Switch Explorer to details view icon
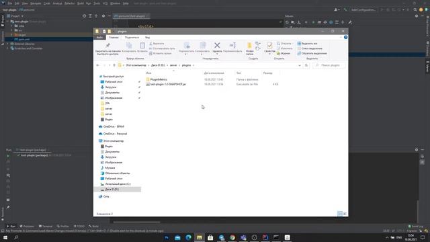430x242 pixels. click(340, 214)
